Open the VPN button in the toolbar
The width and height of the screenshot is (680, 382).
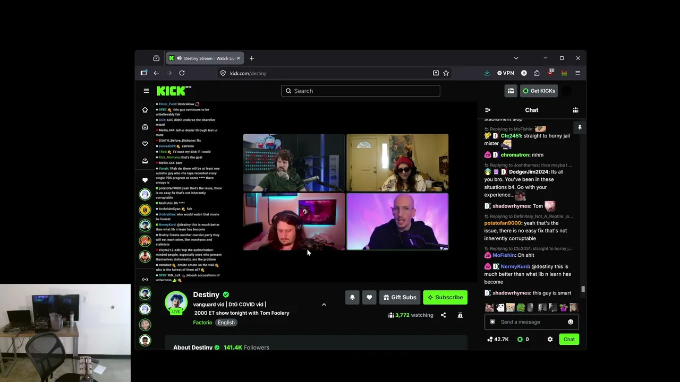pyautogui.click(x=506, y=73)
